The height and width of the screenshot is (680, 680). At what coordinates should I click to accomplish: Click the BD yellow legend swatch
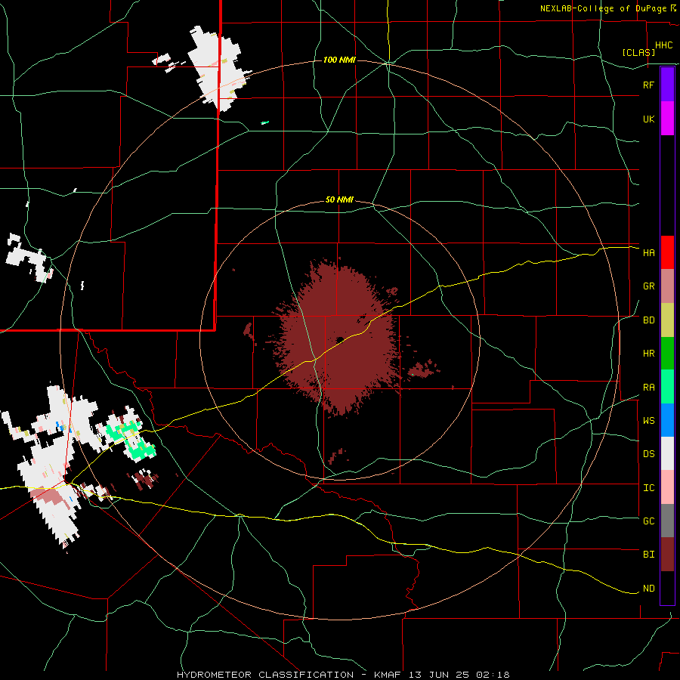coord(667,320)
